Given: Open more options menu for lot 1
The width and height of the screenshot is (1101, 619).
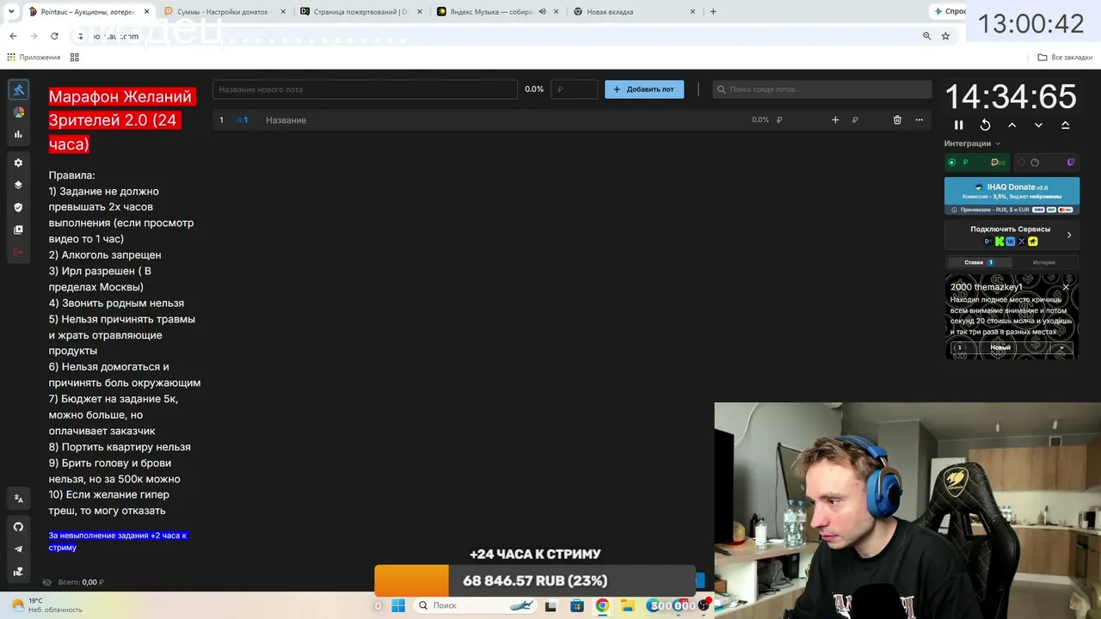Looking at the screenshot, I should (919, 120).
